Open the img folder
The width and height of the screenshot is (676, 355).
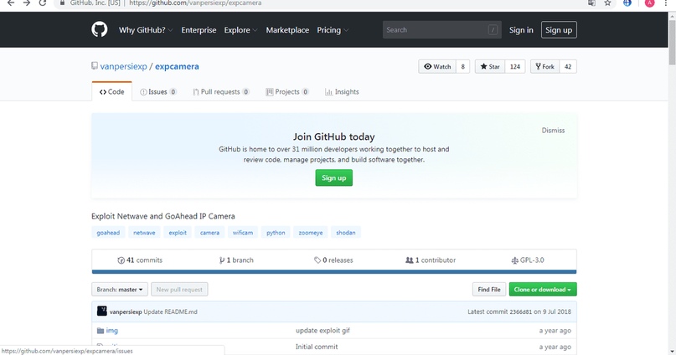[x=111, y=331]
